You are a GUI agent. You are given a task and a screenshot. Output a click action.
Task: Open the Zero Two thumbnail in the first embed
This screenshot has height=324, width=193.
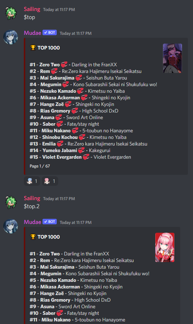coord(172,58)
